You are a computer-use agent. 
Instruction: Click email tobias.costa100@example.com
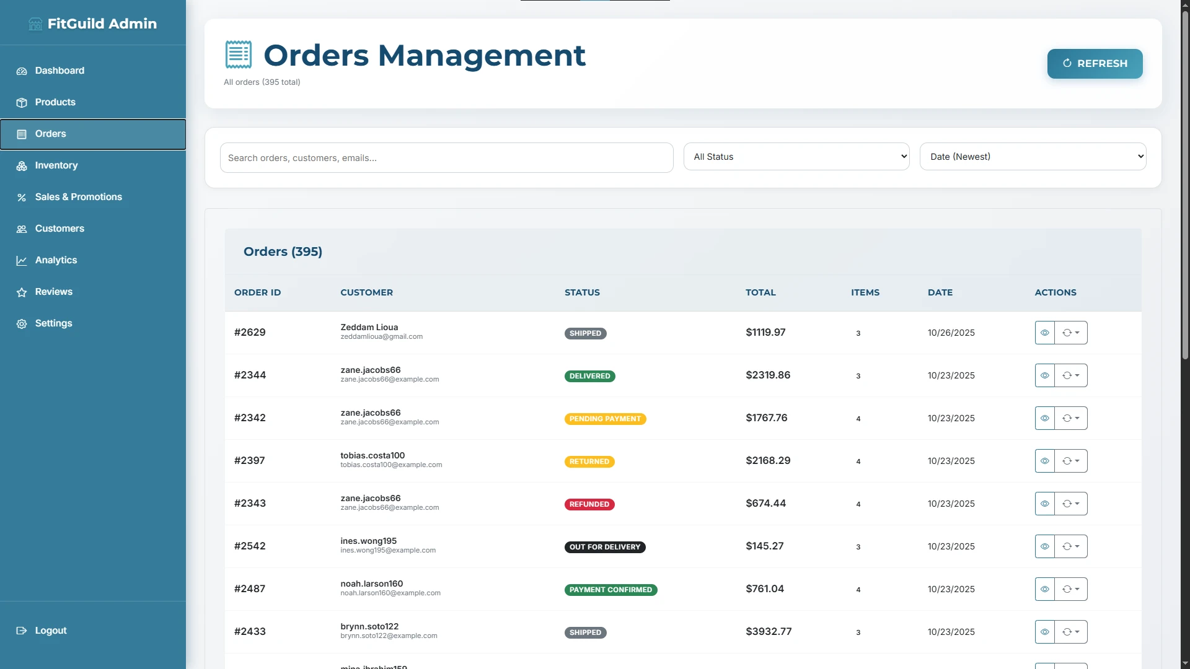(391, 465)
